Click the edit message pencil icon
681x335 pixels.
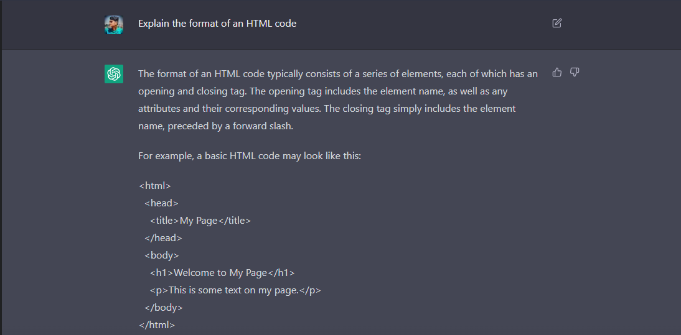coord(557,24)
